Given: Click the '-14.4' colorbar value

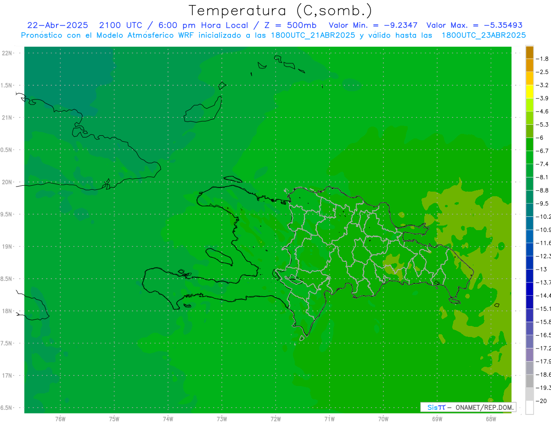Looking at the screenshot, I should click(x=543, y=295).
